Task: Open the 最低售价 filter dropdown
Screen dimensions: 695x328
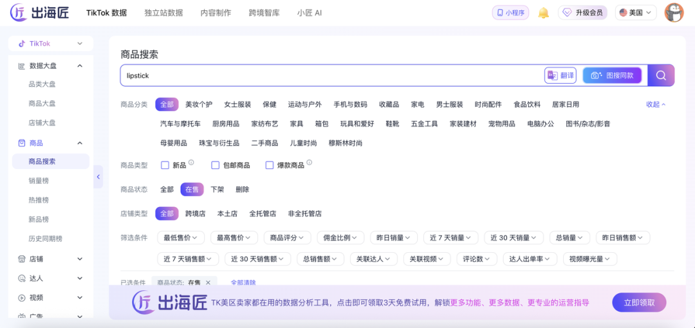Action: tap(181, 237)
